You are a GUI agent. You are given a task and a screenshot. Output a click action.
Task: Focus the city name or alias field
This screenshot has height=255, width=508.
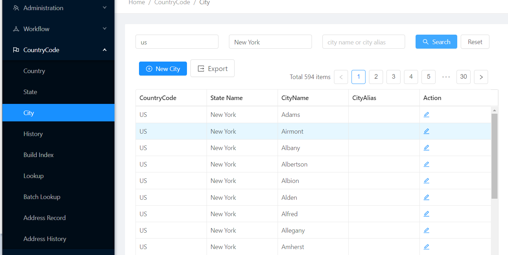(363, 42)
